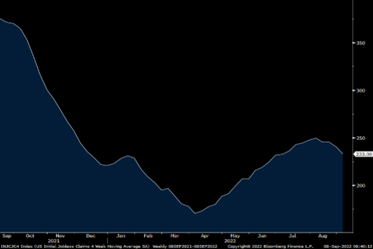Viewport: 373px width, 249px height.
Task: Click the 2022 year label
Action: [230, 241]
